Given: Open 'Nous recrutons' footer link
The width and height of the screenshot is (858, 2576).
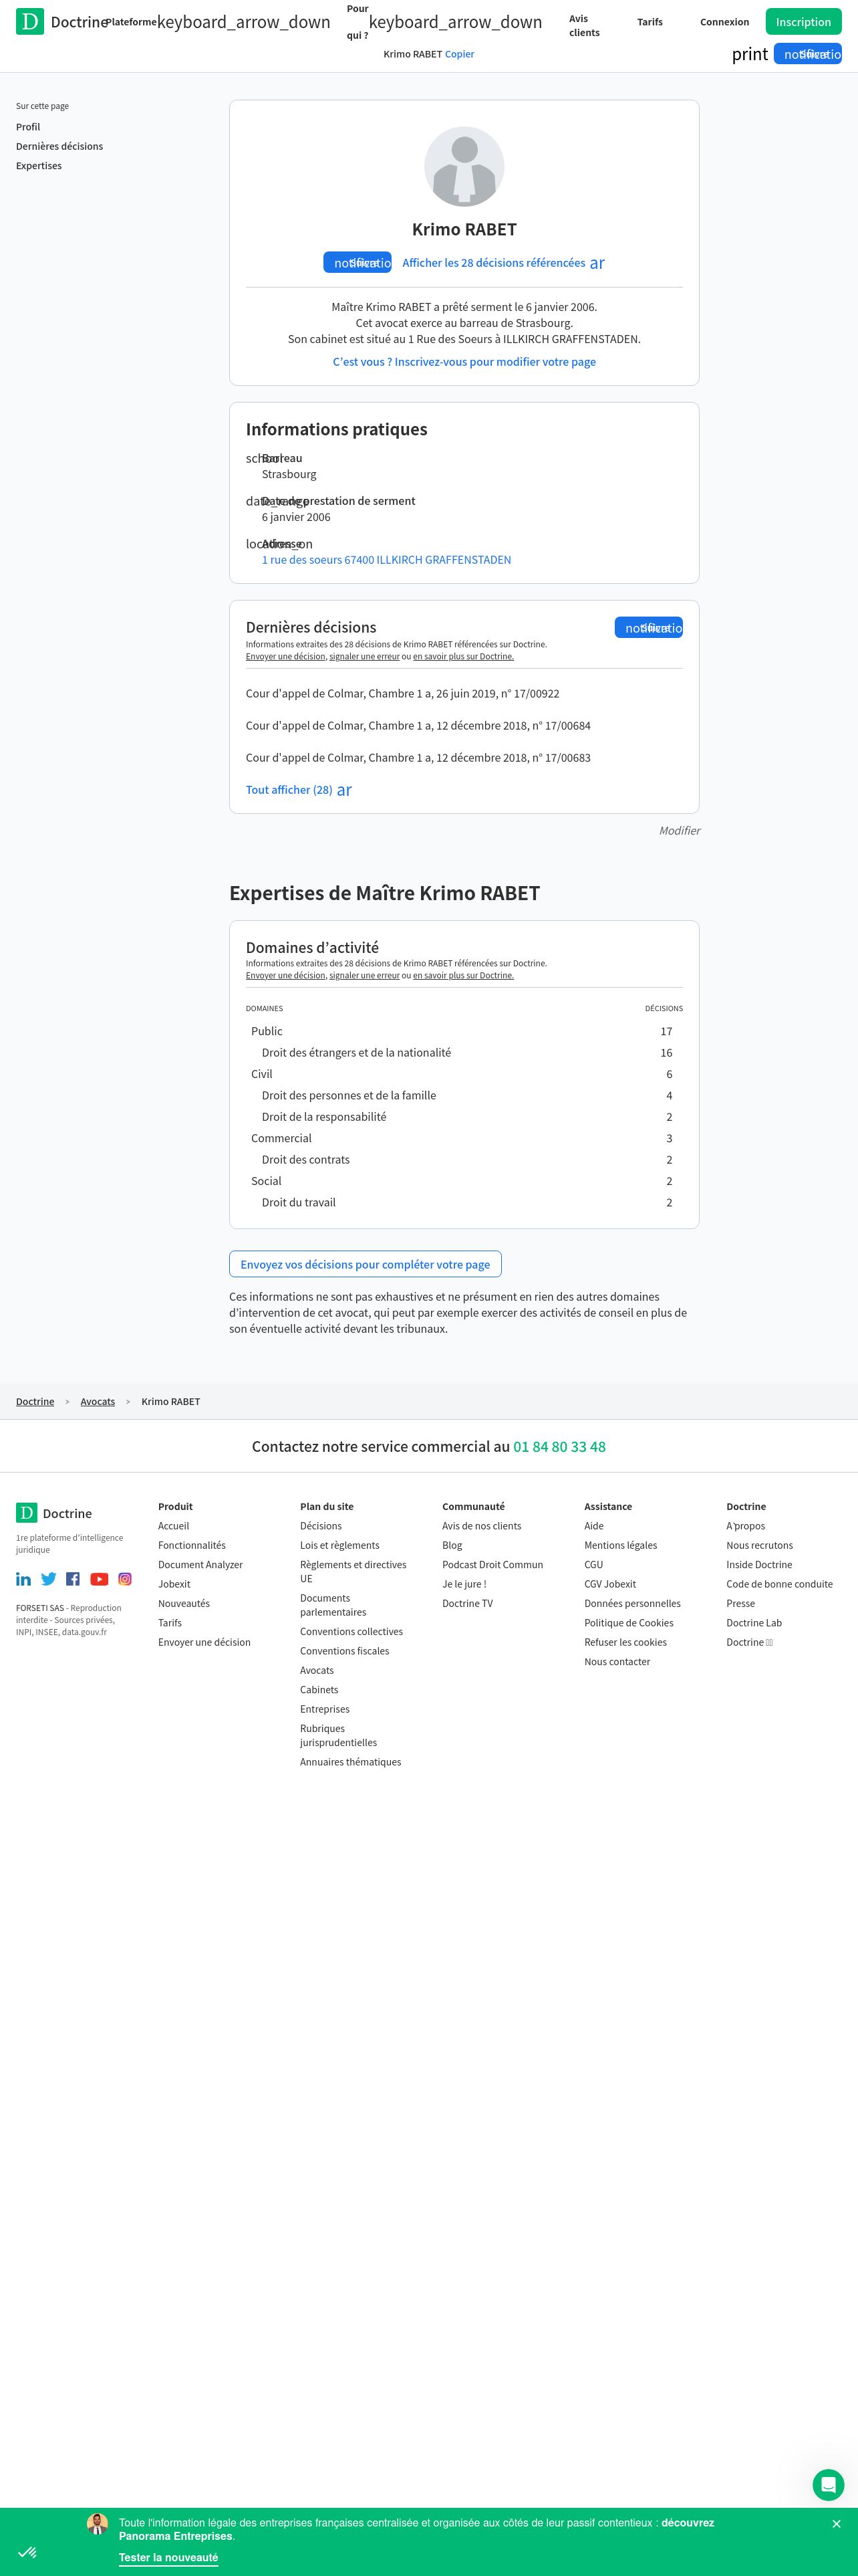Looking at the screenshot, I should pos(759,1545).
